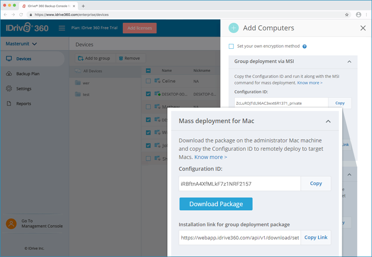
Task: Click the Backup Plan cloud icon
Action: pyautogui.click(x=9, y=74)
